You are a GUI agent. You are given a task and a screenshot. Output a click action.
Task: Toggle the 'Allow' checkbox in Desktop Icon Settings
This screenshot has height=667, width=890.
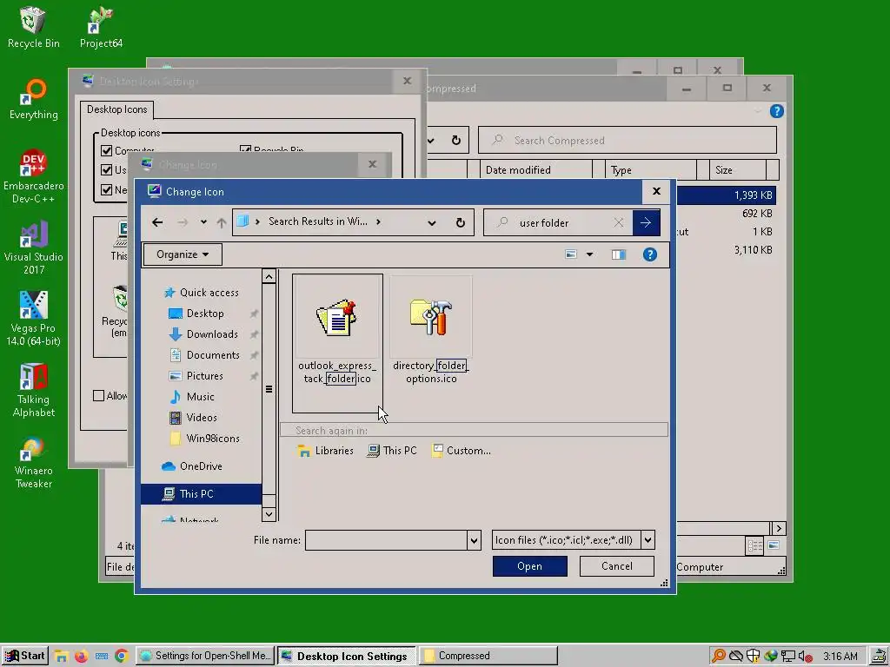click(99, 395)
